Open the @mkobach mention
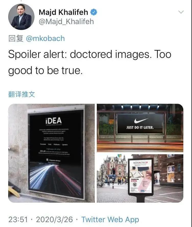 (x=45, y=38)
